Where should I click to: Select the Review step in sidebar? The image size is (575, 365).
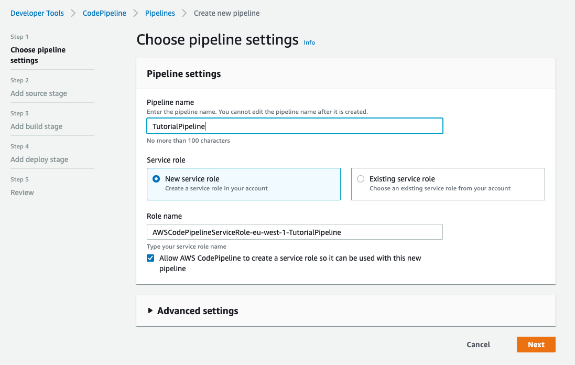[x=22, y=192]
